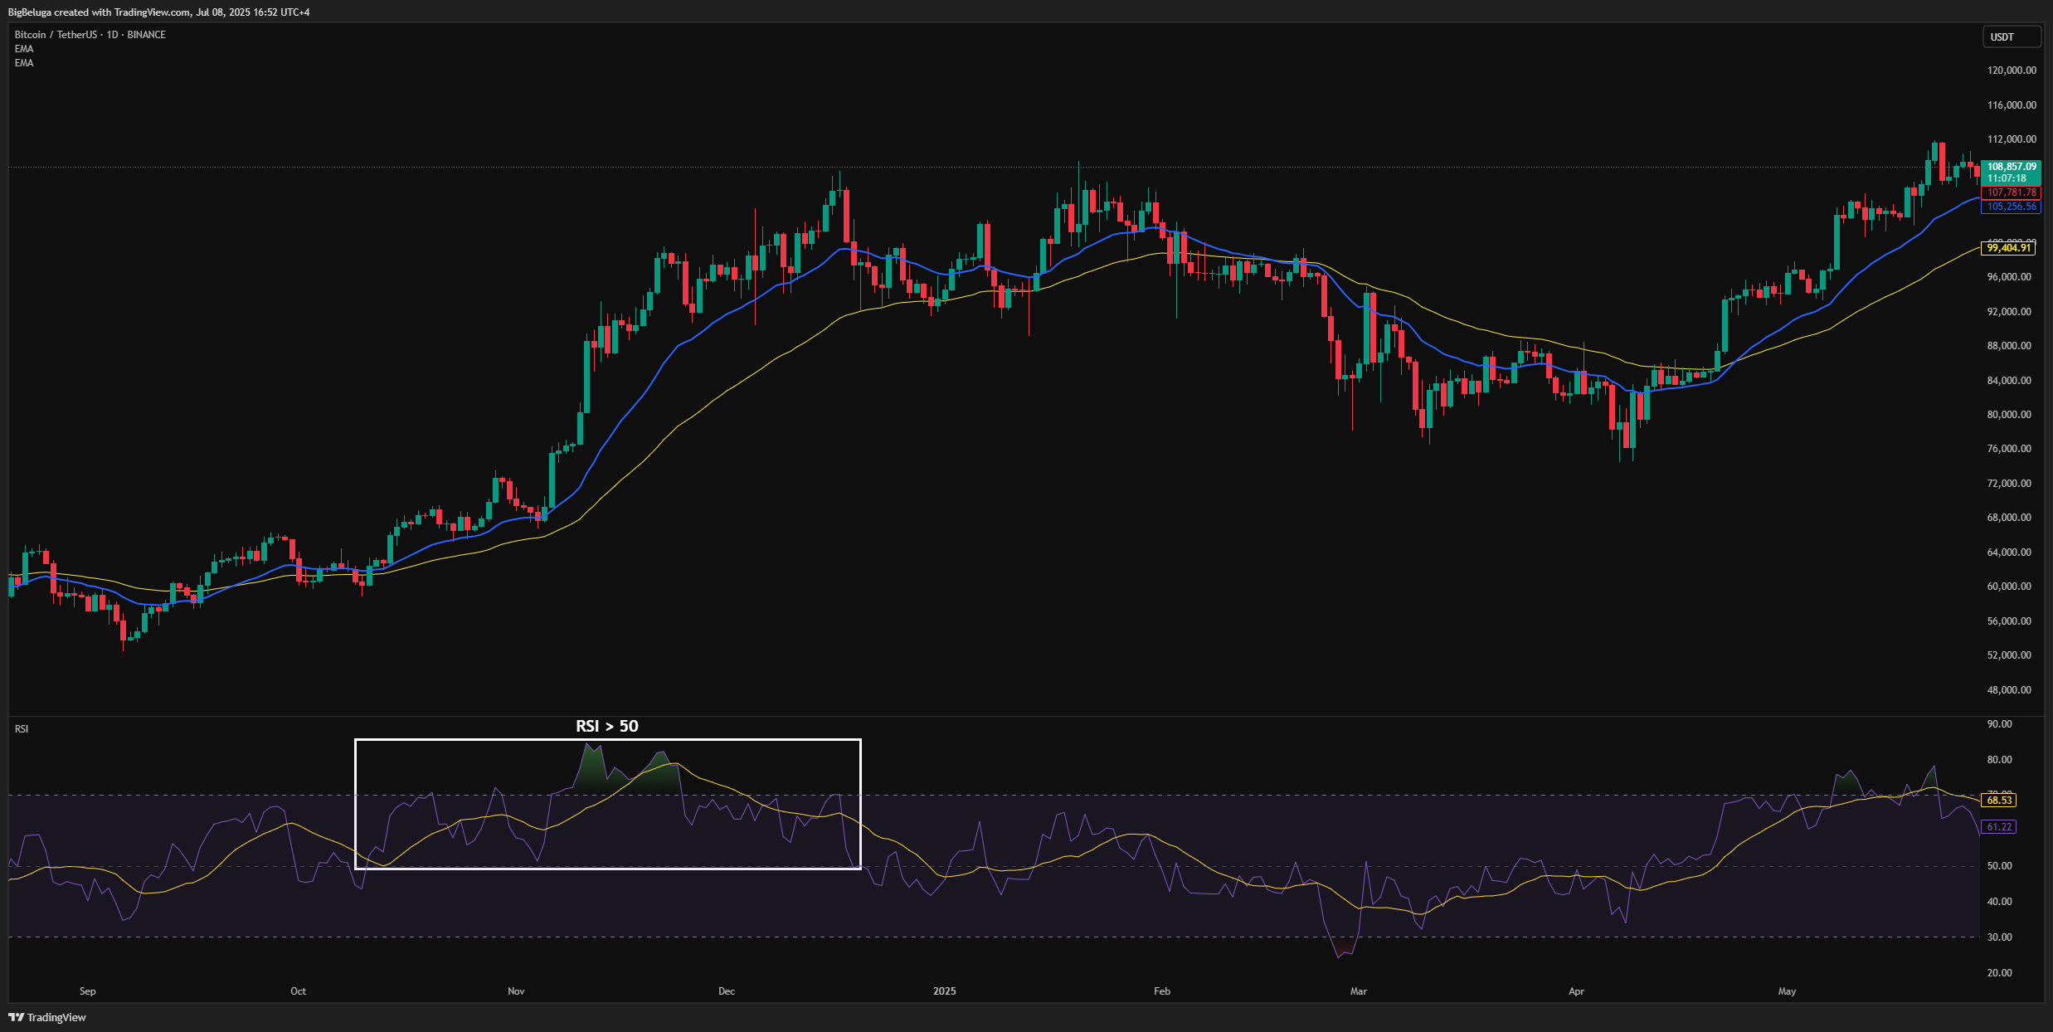Click the Dec label on time axis

tap(727, 991)
